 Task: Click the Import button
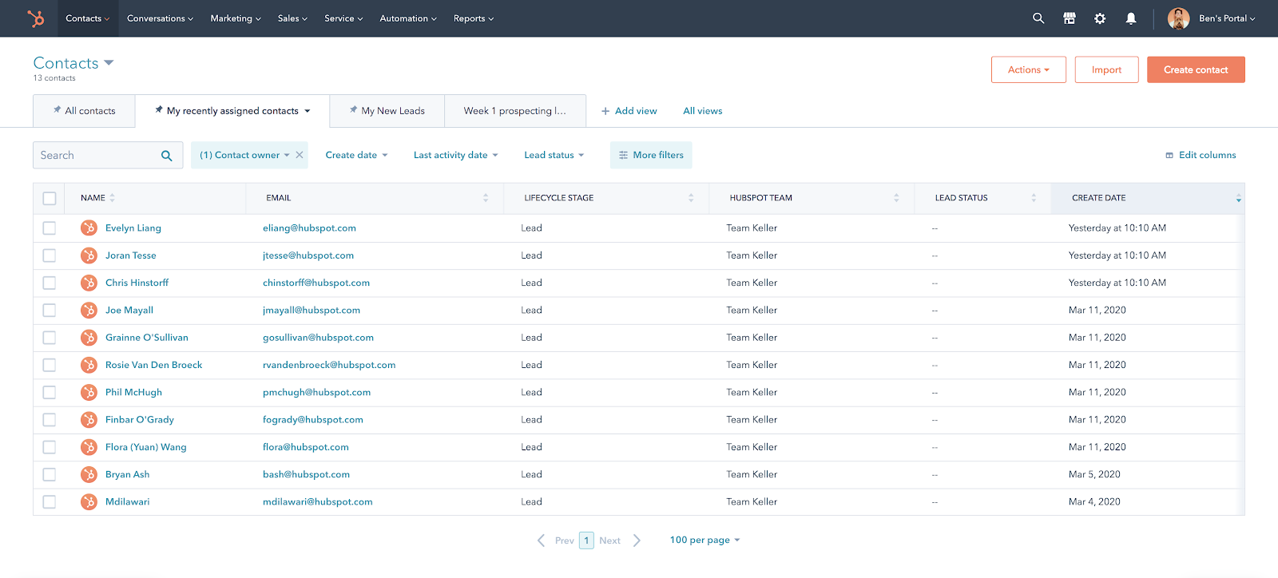point(1106,69)
